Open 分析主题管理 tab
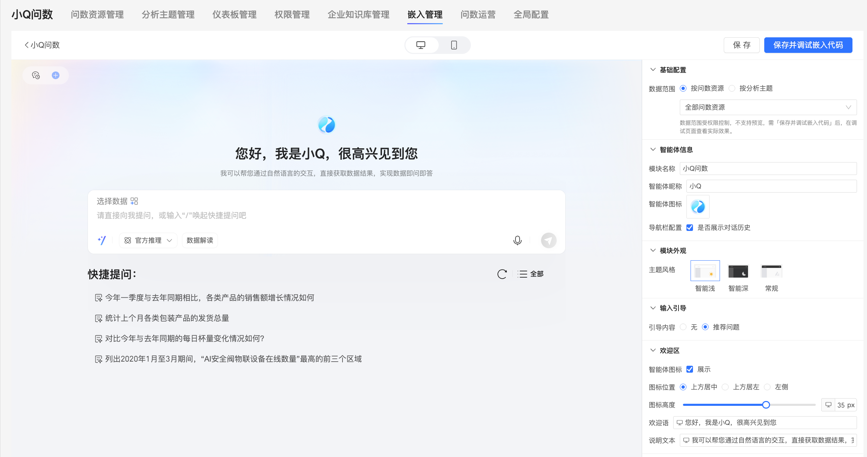 (168, 15)
